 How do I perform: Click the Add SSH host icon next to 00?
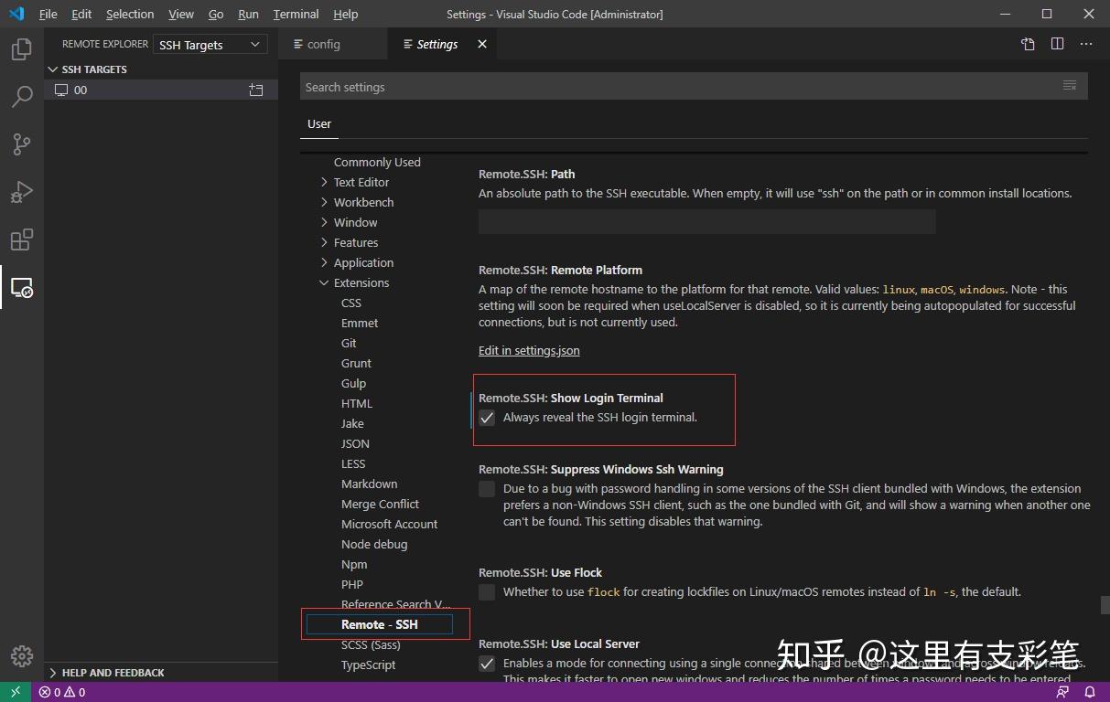tap(256, 90)
